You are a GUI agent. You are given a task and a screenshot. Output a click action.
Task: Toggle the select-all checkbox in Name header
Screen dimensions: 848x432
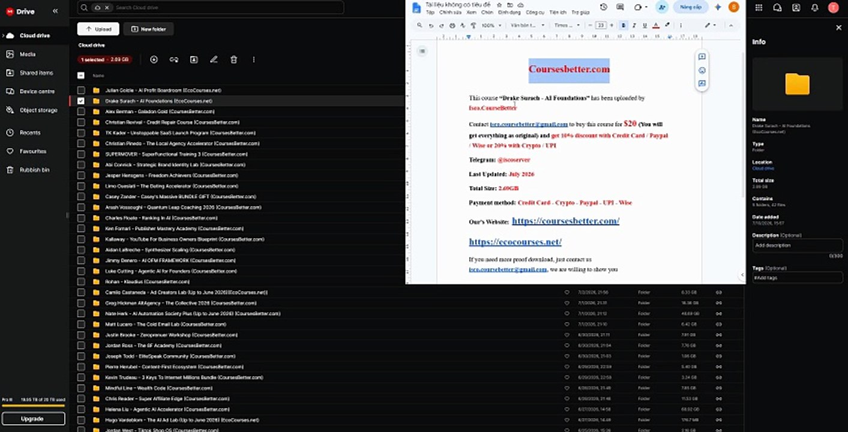tap(81, 76)
